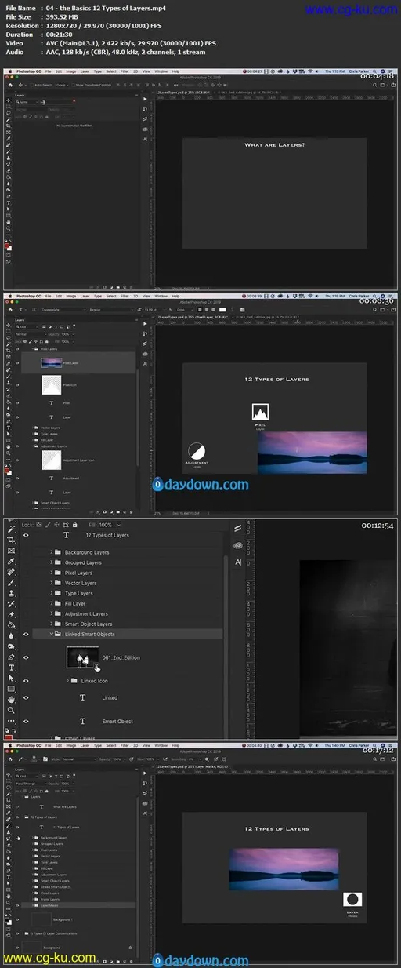Select Path Selection tool in 00:12:54 frame
The width and height of the screenshot is (401, 968).
11,678
